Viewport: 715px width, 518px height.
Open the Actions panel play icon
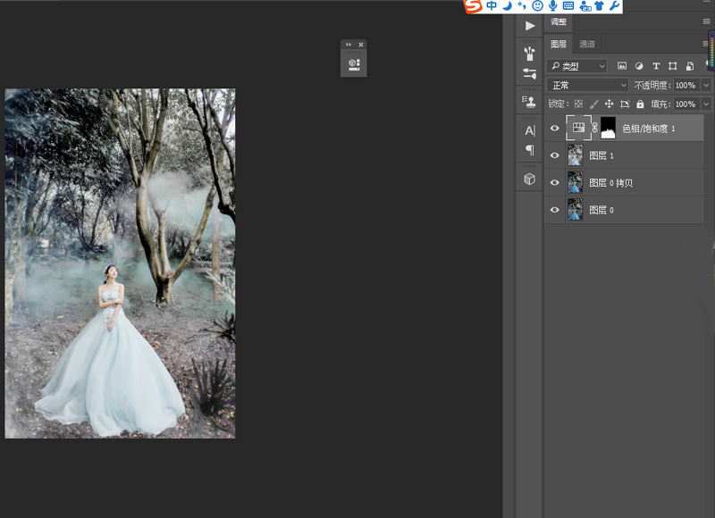click(x=530, y=26)
